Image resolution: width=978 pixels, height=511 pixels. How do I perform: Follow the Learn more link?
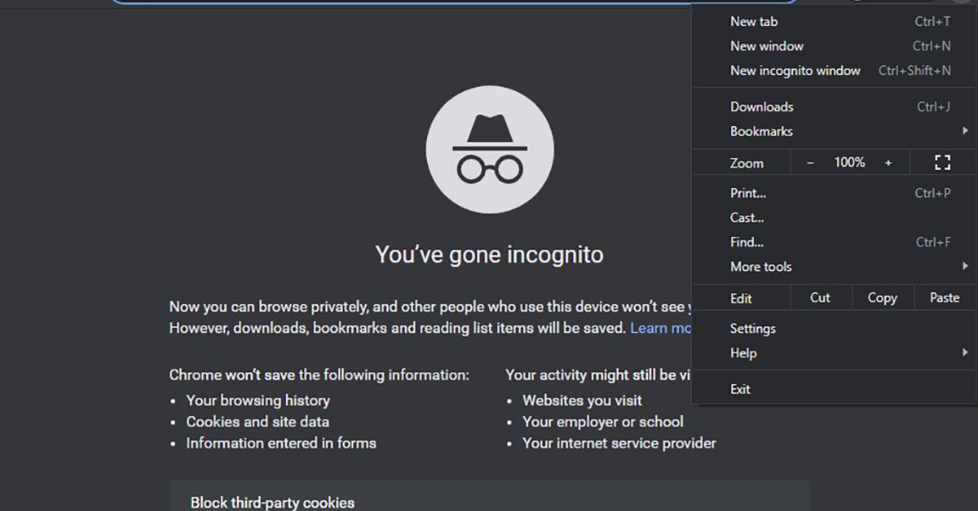(x=660, y=328)
